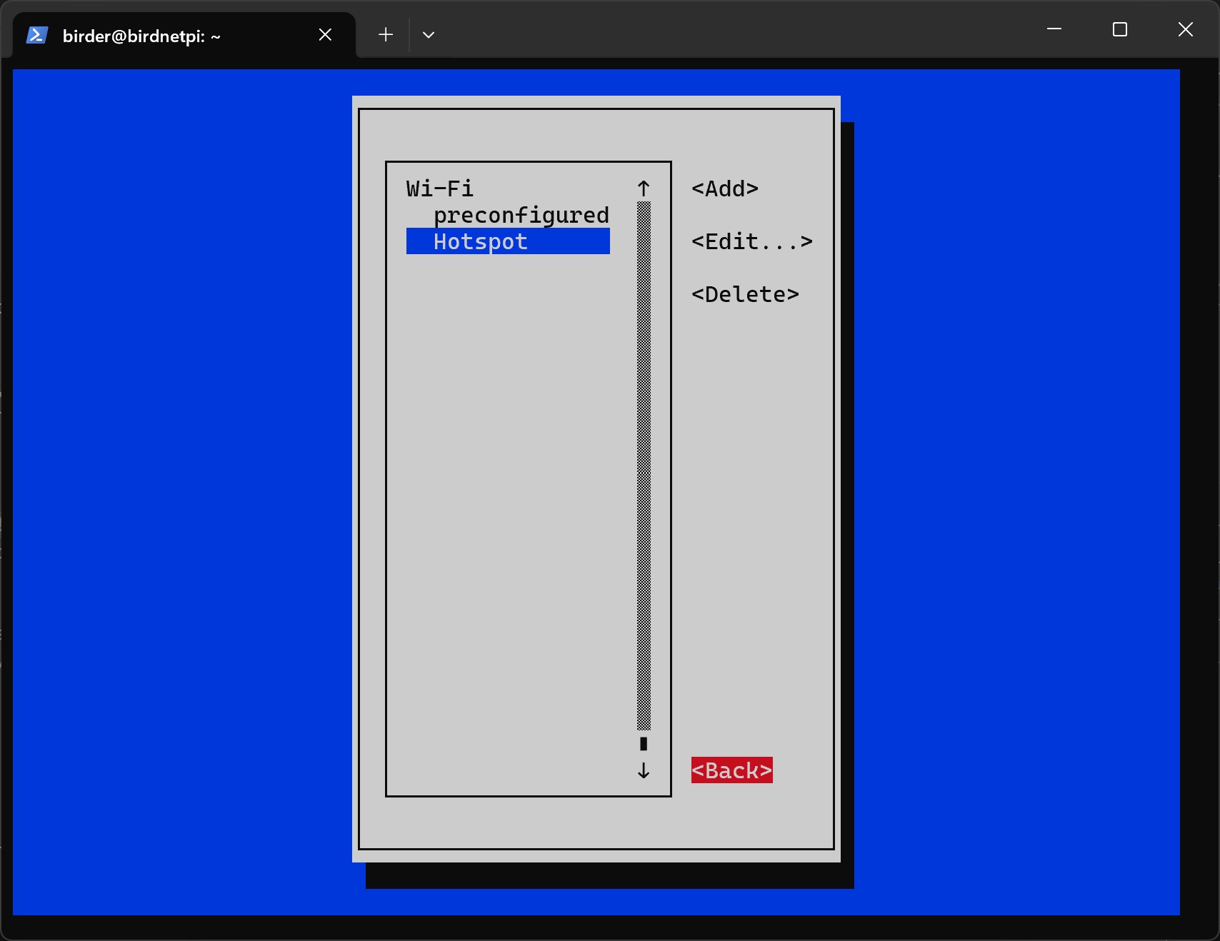Image resolution: width=1220 pixels, height=941 pixels.
Task: Click the scroll up arrow in connection list
Action: (644, 188)
